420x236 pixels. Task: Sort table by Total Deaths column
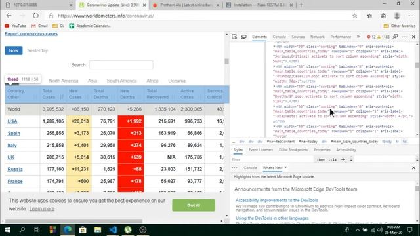[104, 94]
